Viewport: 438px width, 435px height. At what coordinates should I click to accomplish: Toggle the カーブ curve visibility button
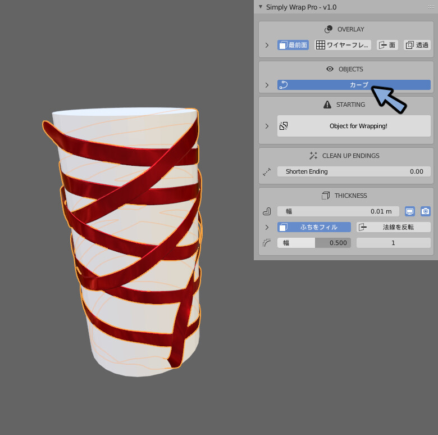coord(354,85)
